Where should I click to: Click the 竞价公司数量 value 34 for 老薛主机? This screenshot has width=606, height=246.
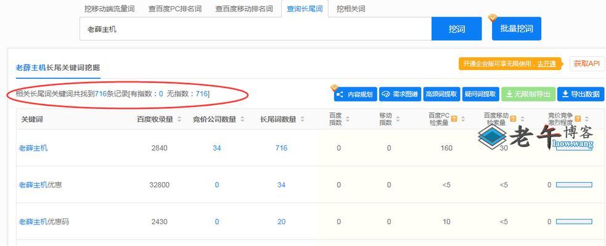click(217, 148)
